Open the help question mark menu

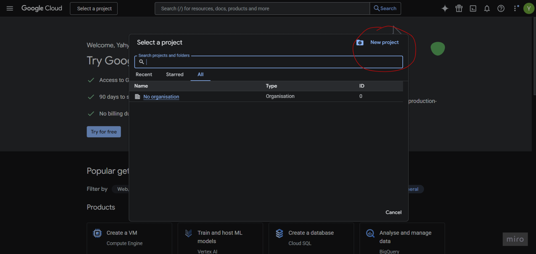(x=501, y=9)
